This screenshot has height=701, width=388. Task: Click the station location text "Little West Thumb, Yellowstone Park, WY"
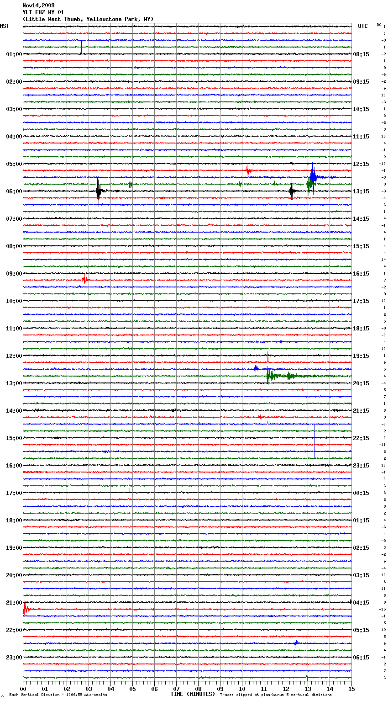(x=88, y=19)
